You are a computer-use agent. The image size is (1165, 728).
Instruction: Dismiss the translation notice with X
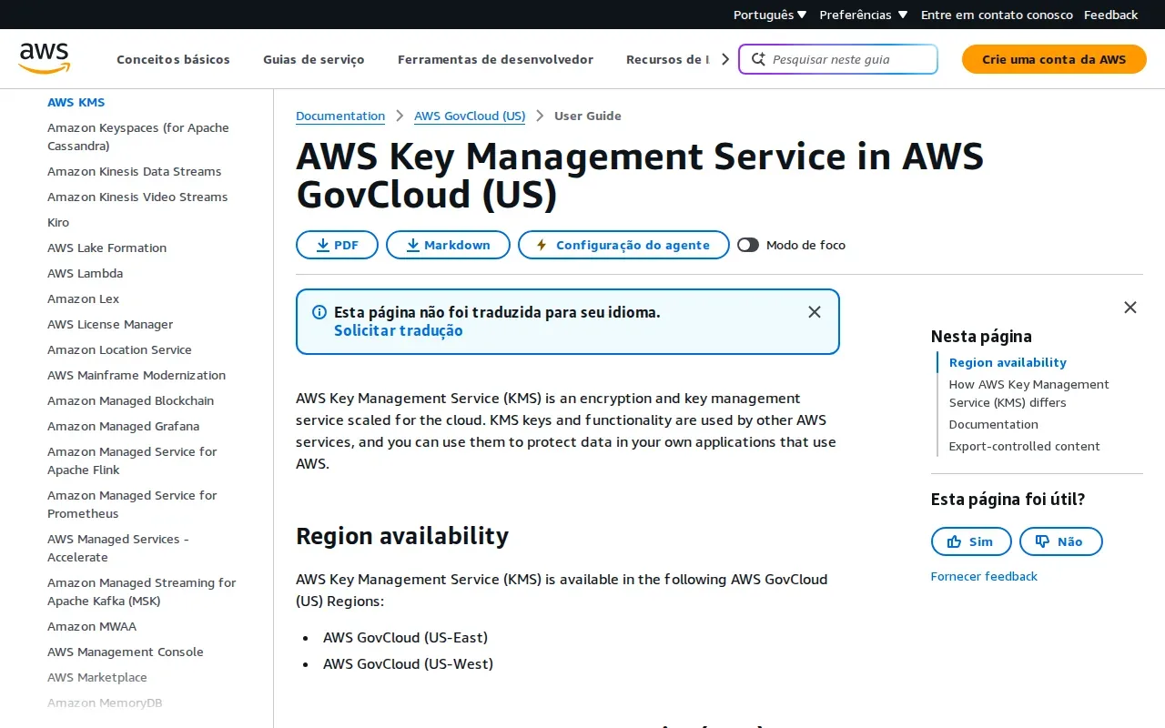click(x=815, y=312)
